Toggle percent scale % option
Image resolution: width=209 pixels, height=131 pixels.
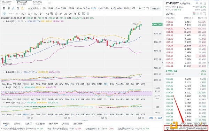click(155, 118)
